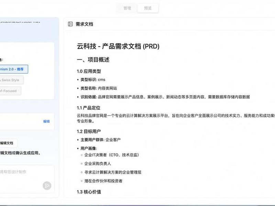Collapse the 需求文档 panel sidebar icon
The image size is (275, 206).
[70, 24]
